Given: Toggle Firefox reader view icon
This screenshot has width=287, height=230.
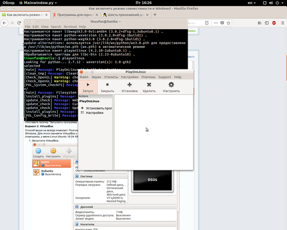Looking at the screenshot, I should (206, 23).
